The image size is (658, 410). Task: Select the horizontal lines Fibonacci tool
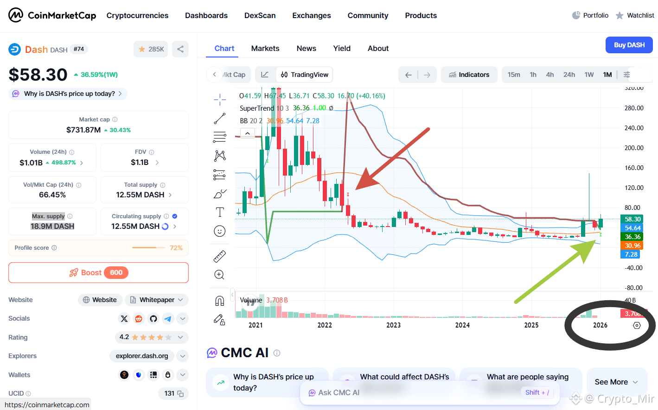coord(220,137)
